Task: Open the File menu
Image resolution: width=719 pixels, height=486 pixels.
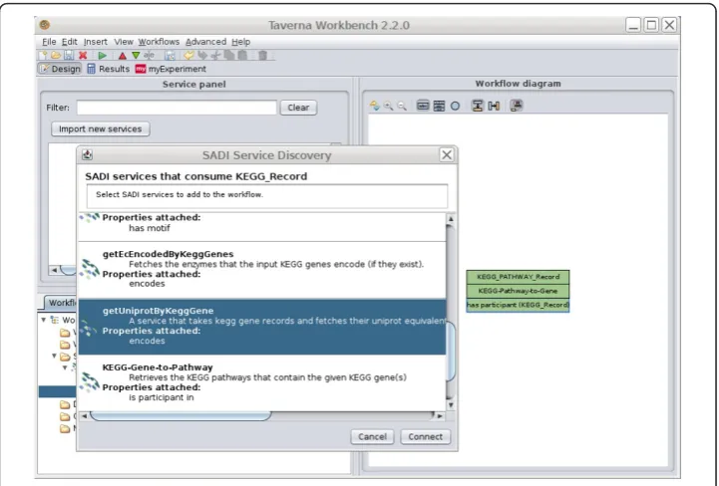Action: (x=49, y=42)
